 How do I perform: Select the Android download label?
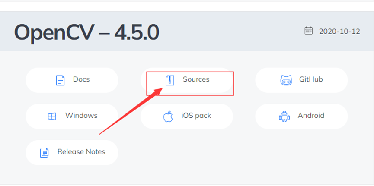(x=311, y=116)
